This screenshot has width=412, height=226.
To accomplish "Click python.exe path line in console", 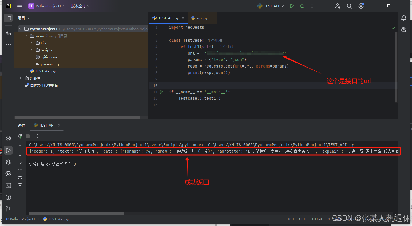I will pos(192,145).
